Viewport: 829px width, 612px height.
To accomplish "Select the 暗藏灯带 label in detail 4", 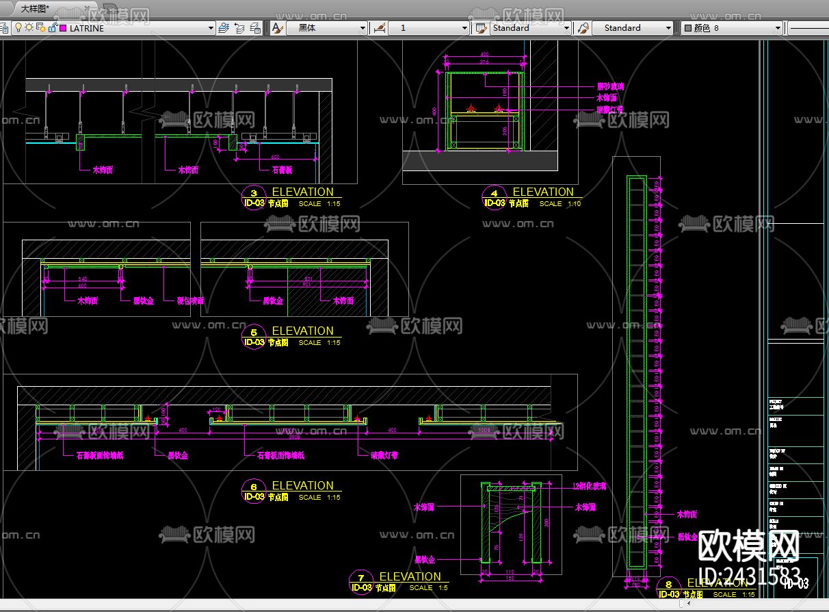I will (x=610, y=109).
